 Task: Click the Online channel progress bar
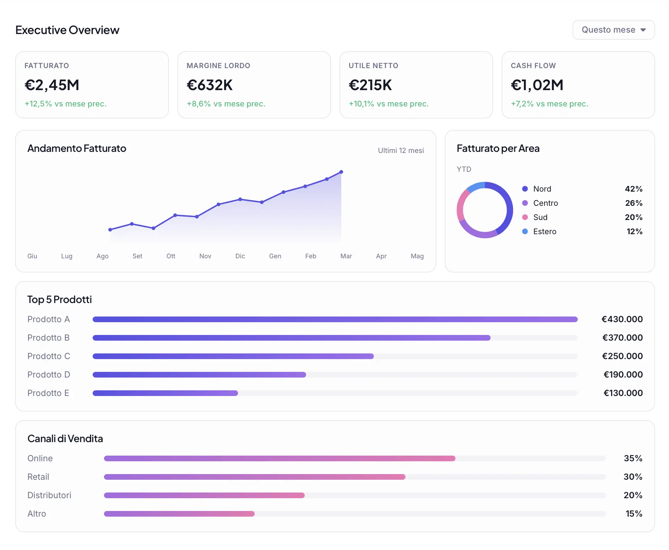coord(355,458)
